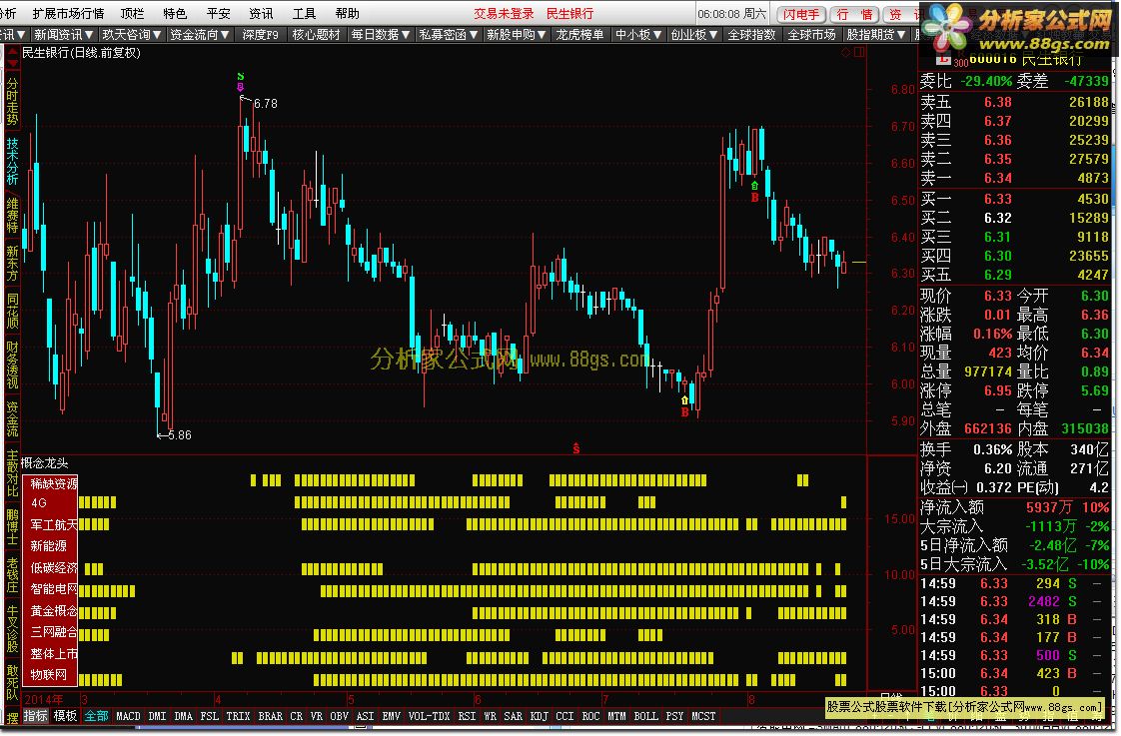Select the 全部 indicator filter
This screenshot has width=1121, height=736.
click(96, 716)
